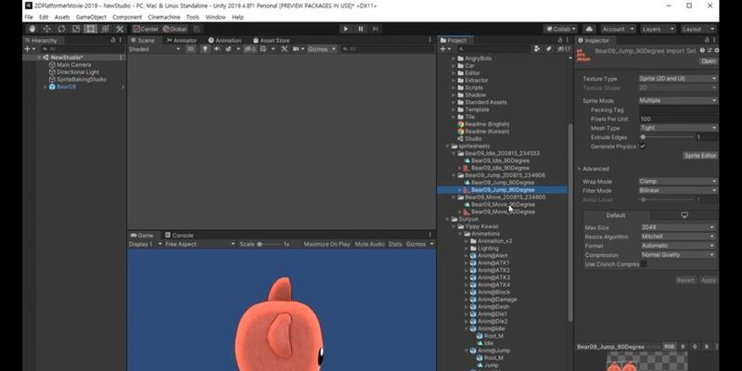Toggle Maximize On Play

point(326,244)
